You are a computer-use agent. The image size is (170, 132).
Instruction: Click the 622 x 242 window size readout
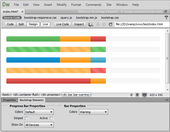(156, 95)
